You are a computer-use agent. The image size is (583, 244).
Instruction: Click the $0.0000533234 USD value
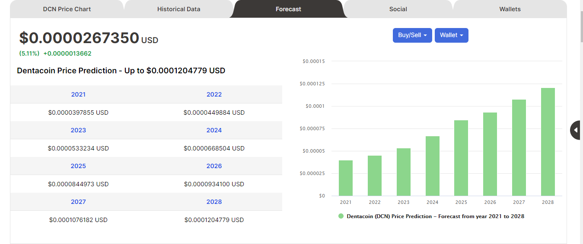[78, 148]
